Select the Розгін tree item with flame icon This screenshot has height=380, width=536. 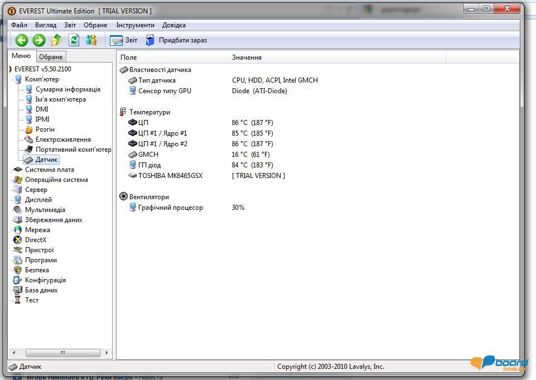pyautogui.click(x=45, y=129)
